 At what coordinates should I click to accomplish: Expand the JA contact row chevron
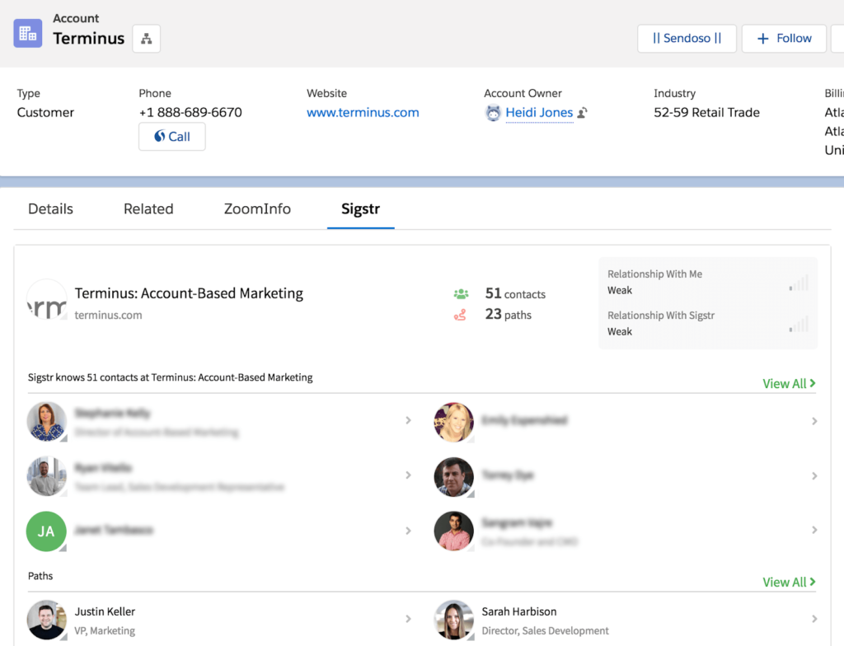(x=408, y=531)
